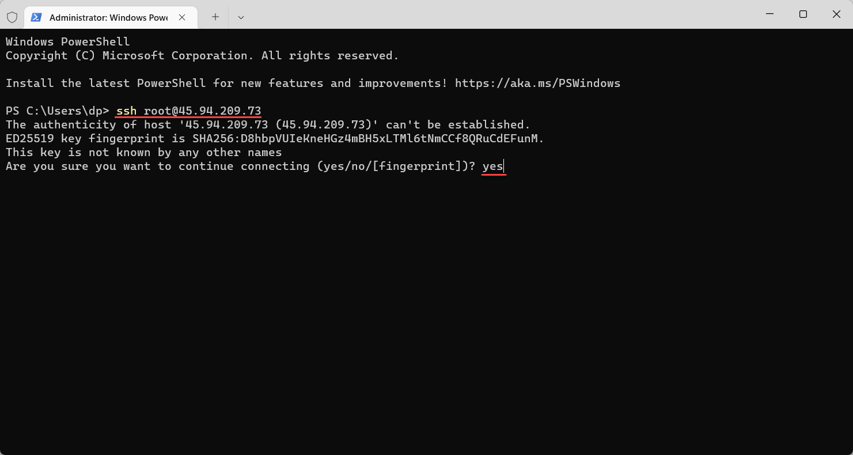Screen dimensions: 853x455
Task: Click the host authenticity warning line
Action: tap(268, 124)
